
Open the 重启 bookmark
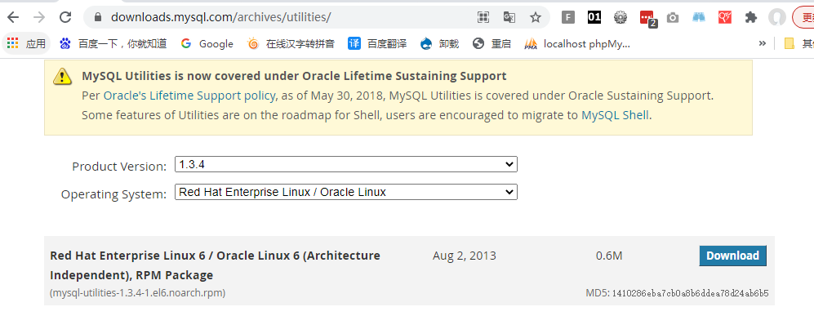coord(492,43)
